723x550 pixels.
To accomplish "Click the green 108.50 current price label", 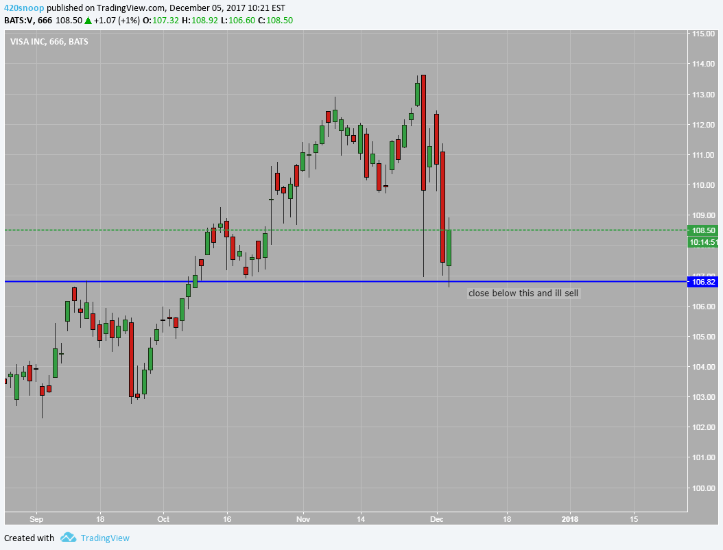I will click(703, 230).
